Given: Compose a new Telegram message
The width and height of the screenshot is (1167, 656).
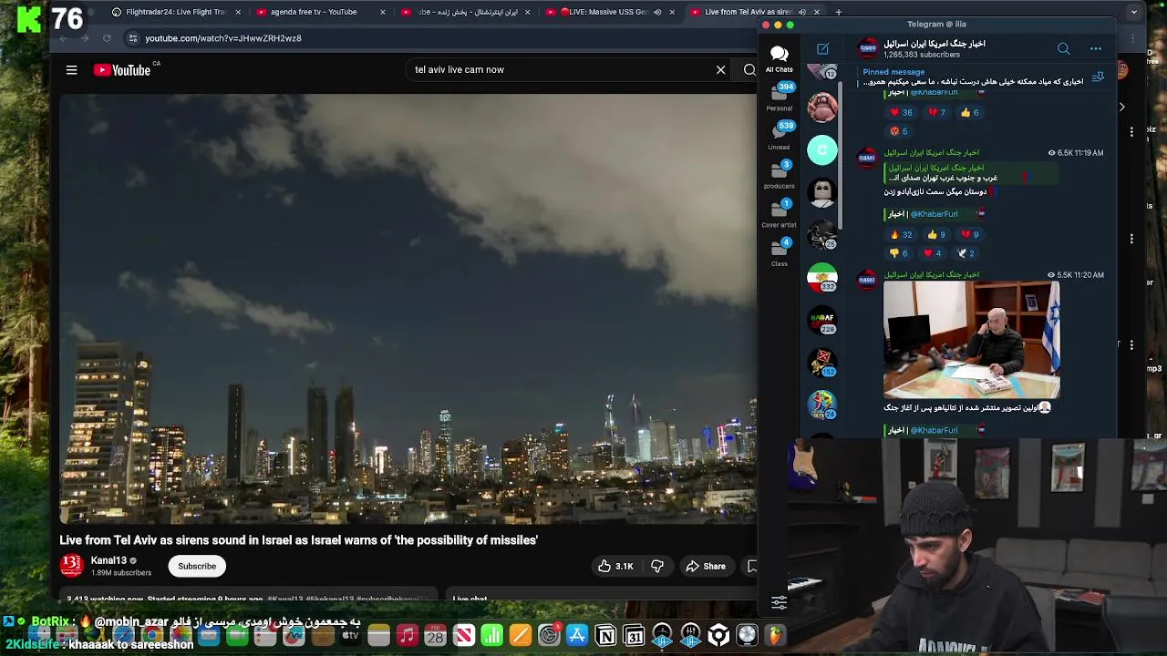Looking at the screenshot, I should (x=822, y=48).
